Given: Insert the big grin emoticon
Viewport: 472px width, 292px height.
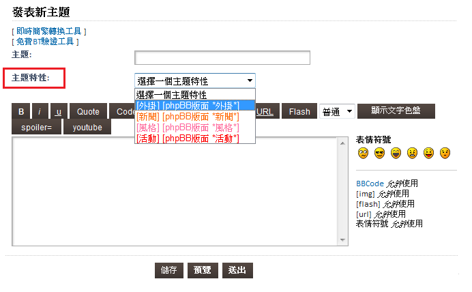Looking at the screenshot, I should 396,153.
